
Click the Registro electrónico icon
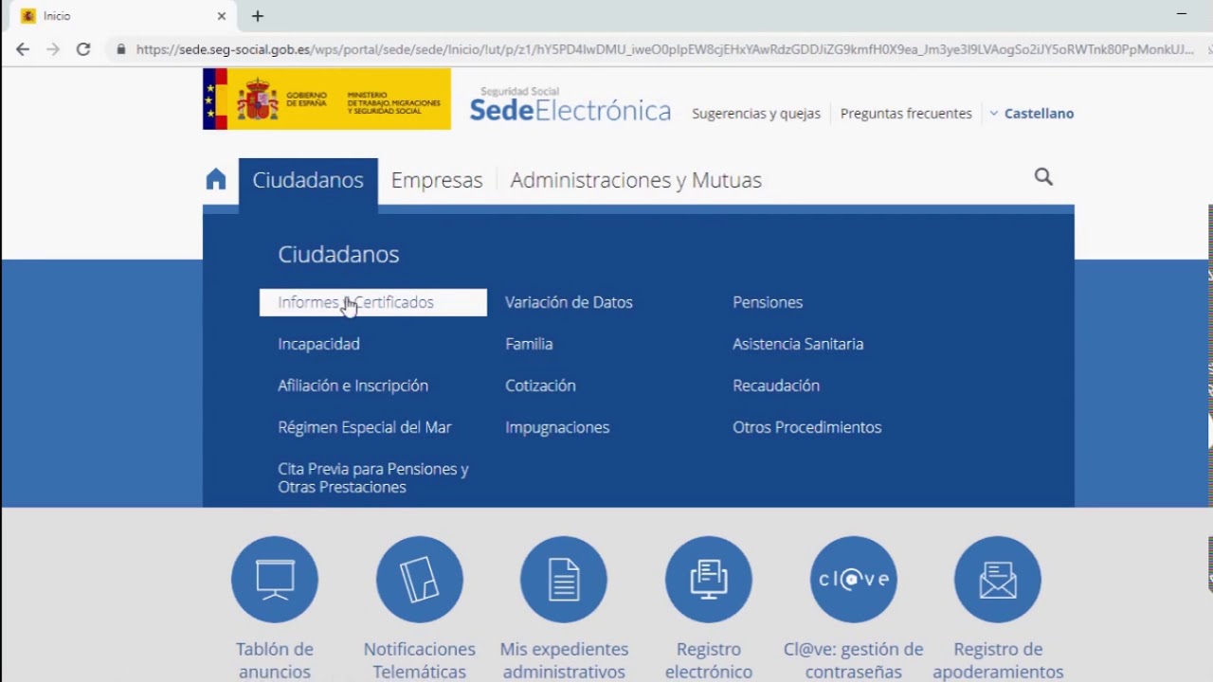(708, 579)
